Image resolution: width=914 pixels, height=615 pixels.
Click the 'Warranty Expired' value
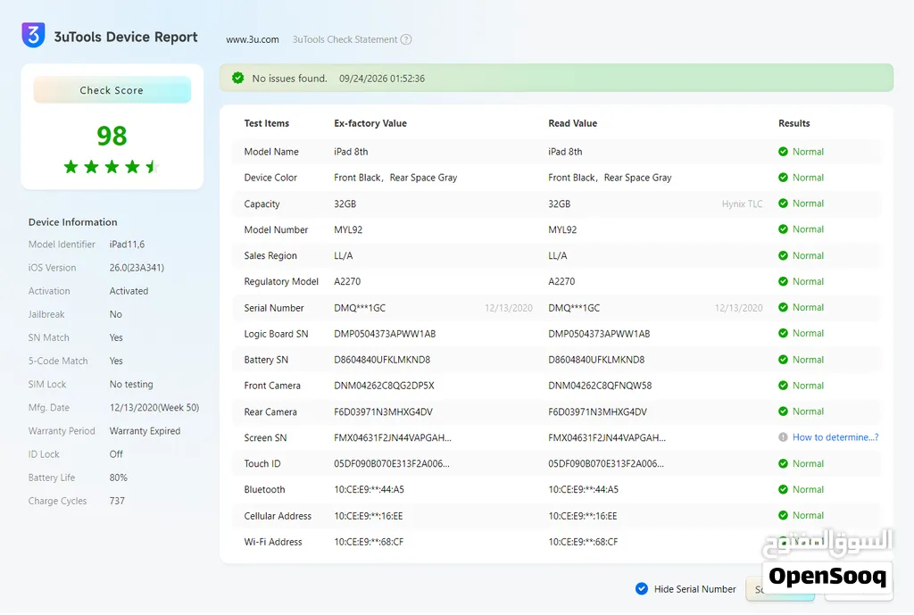click(x=145, y=431)
